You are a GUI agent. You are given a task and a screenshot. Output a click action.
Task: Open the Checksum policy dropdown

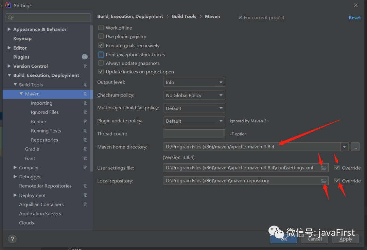coord(194,95)
